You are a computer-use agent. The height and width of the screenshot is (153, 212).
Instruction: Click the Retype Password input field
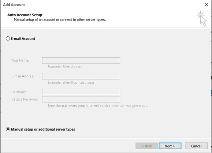(81, 99)
